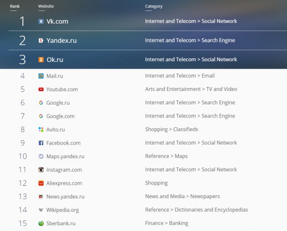The image size is (287, 231).
Task: Open the Maps.yandex.ru link
Action: coord(65,157)
